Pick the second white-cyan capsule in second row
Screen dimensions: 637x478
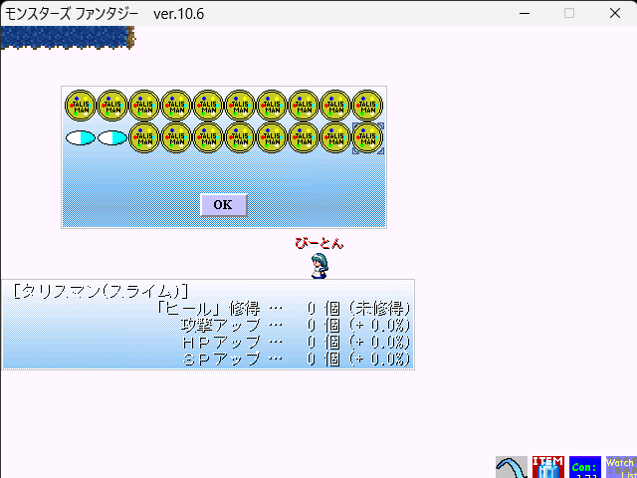point(112,137)
